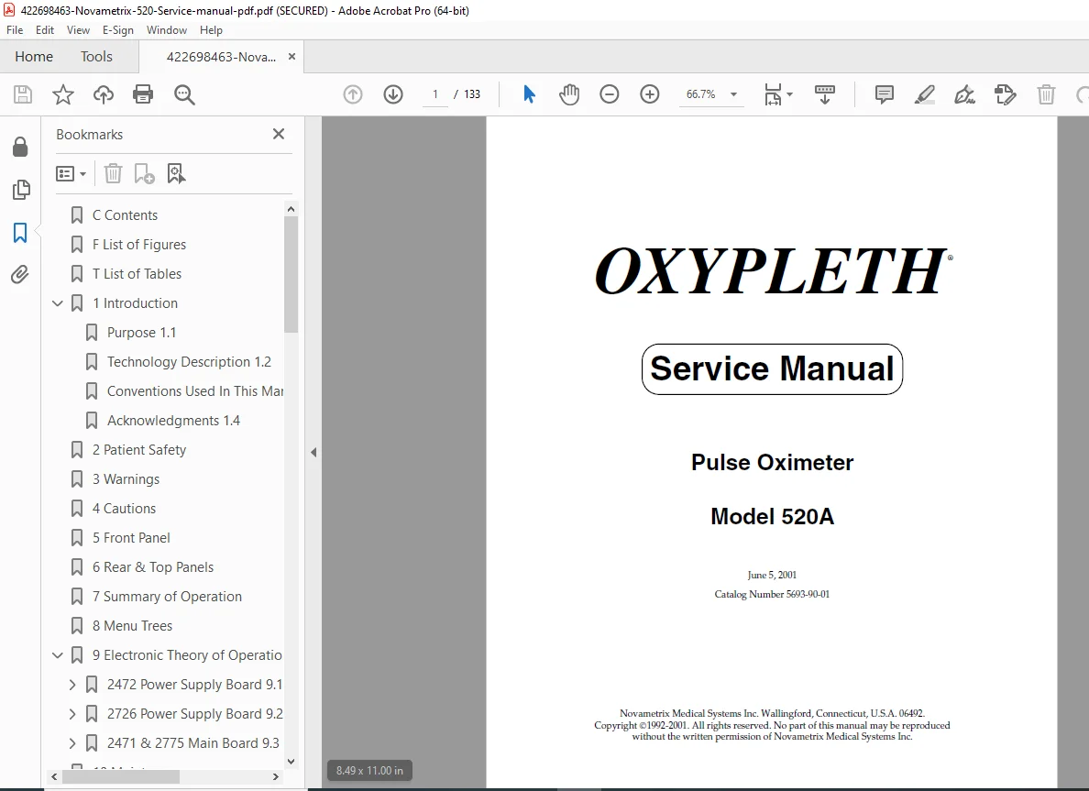Click the Sign document pen icon
Image resolution: width=1089 pixels, height=791 pixels.
point(964,94)
